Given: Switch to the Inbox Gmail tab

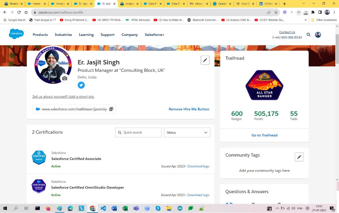Looking at the screenshot, I should coord(199,4).
